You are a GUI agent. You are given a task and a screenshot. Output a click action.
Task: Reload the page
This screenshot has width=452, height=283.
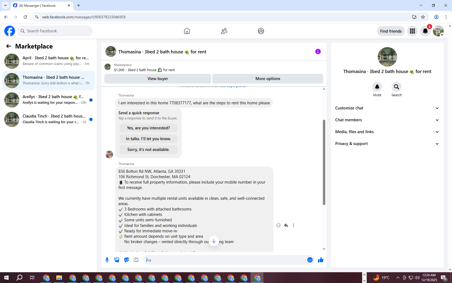(25, 17)
